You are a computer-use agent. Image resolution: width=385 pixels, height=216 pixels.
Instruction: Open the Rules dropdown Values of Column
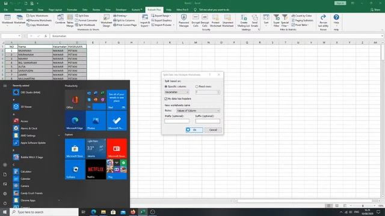(x=198, y=110)
